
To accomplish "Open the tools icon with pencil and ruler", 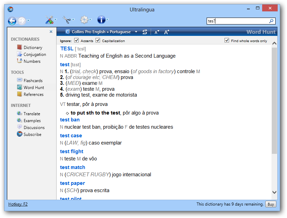I will (49, 20).
